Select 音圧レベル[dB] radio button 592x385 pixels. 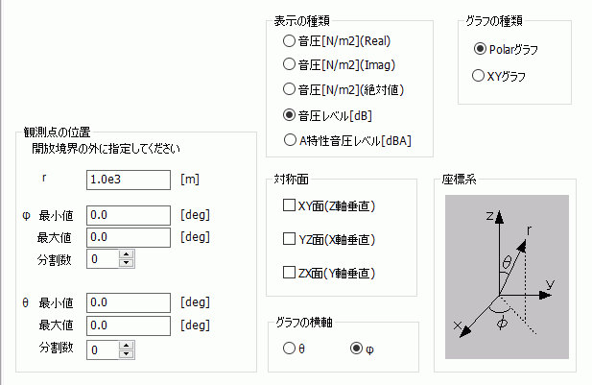point(289,115)
